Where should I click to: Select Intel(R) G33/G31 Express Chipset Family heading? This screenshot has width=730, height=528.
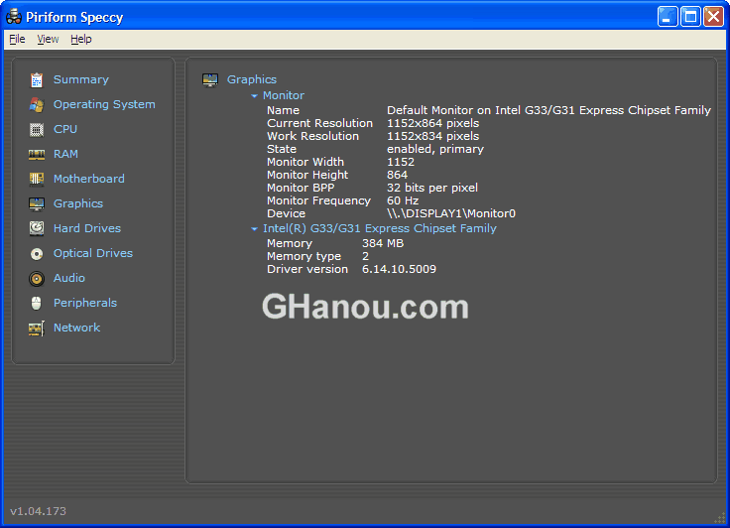tap(380, 228)
